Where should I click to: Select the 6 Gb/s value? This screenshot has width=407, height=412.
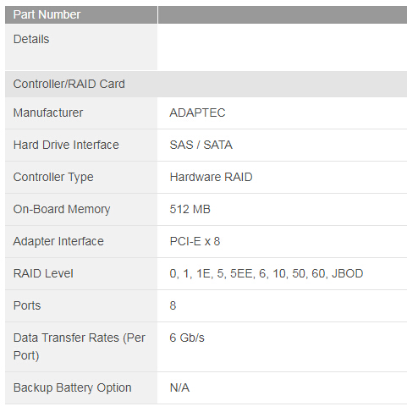(x=187, y=338)
